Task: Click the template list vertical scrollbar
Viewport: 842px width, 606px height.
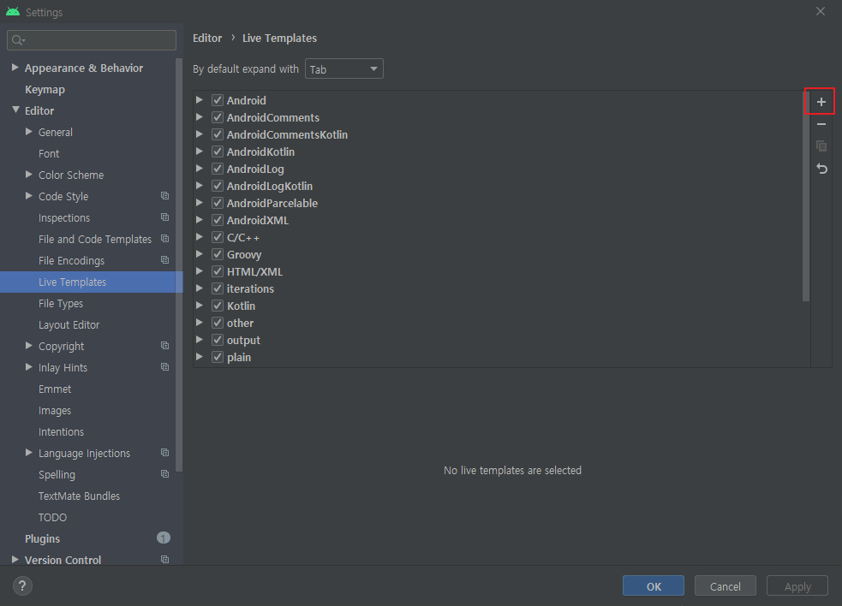Action: (x=806, y=196)
